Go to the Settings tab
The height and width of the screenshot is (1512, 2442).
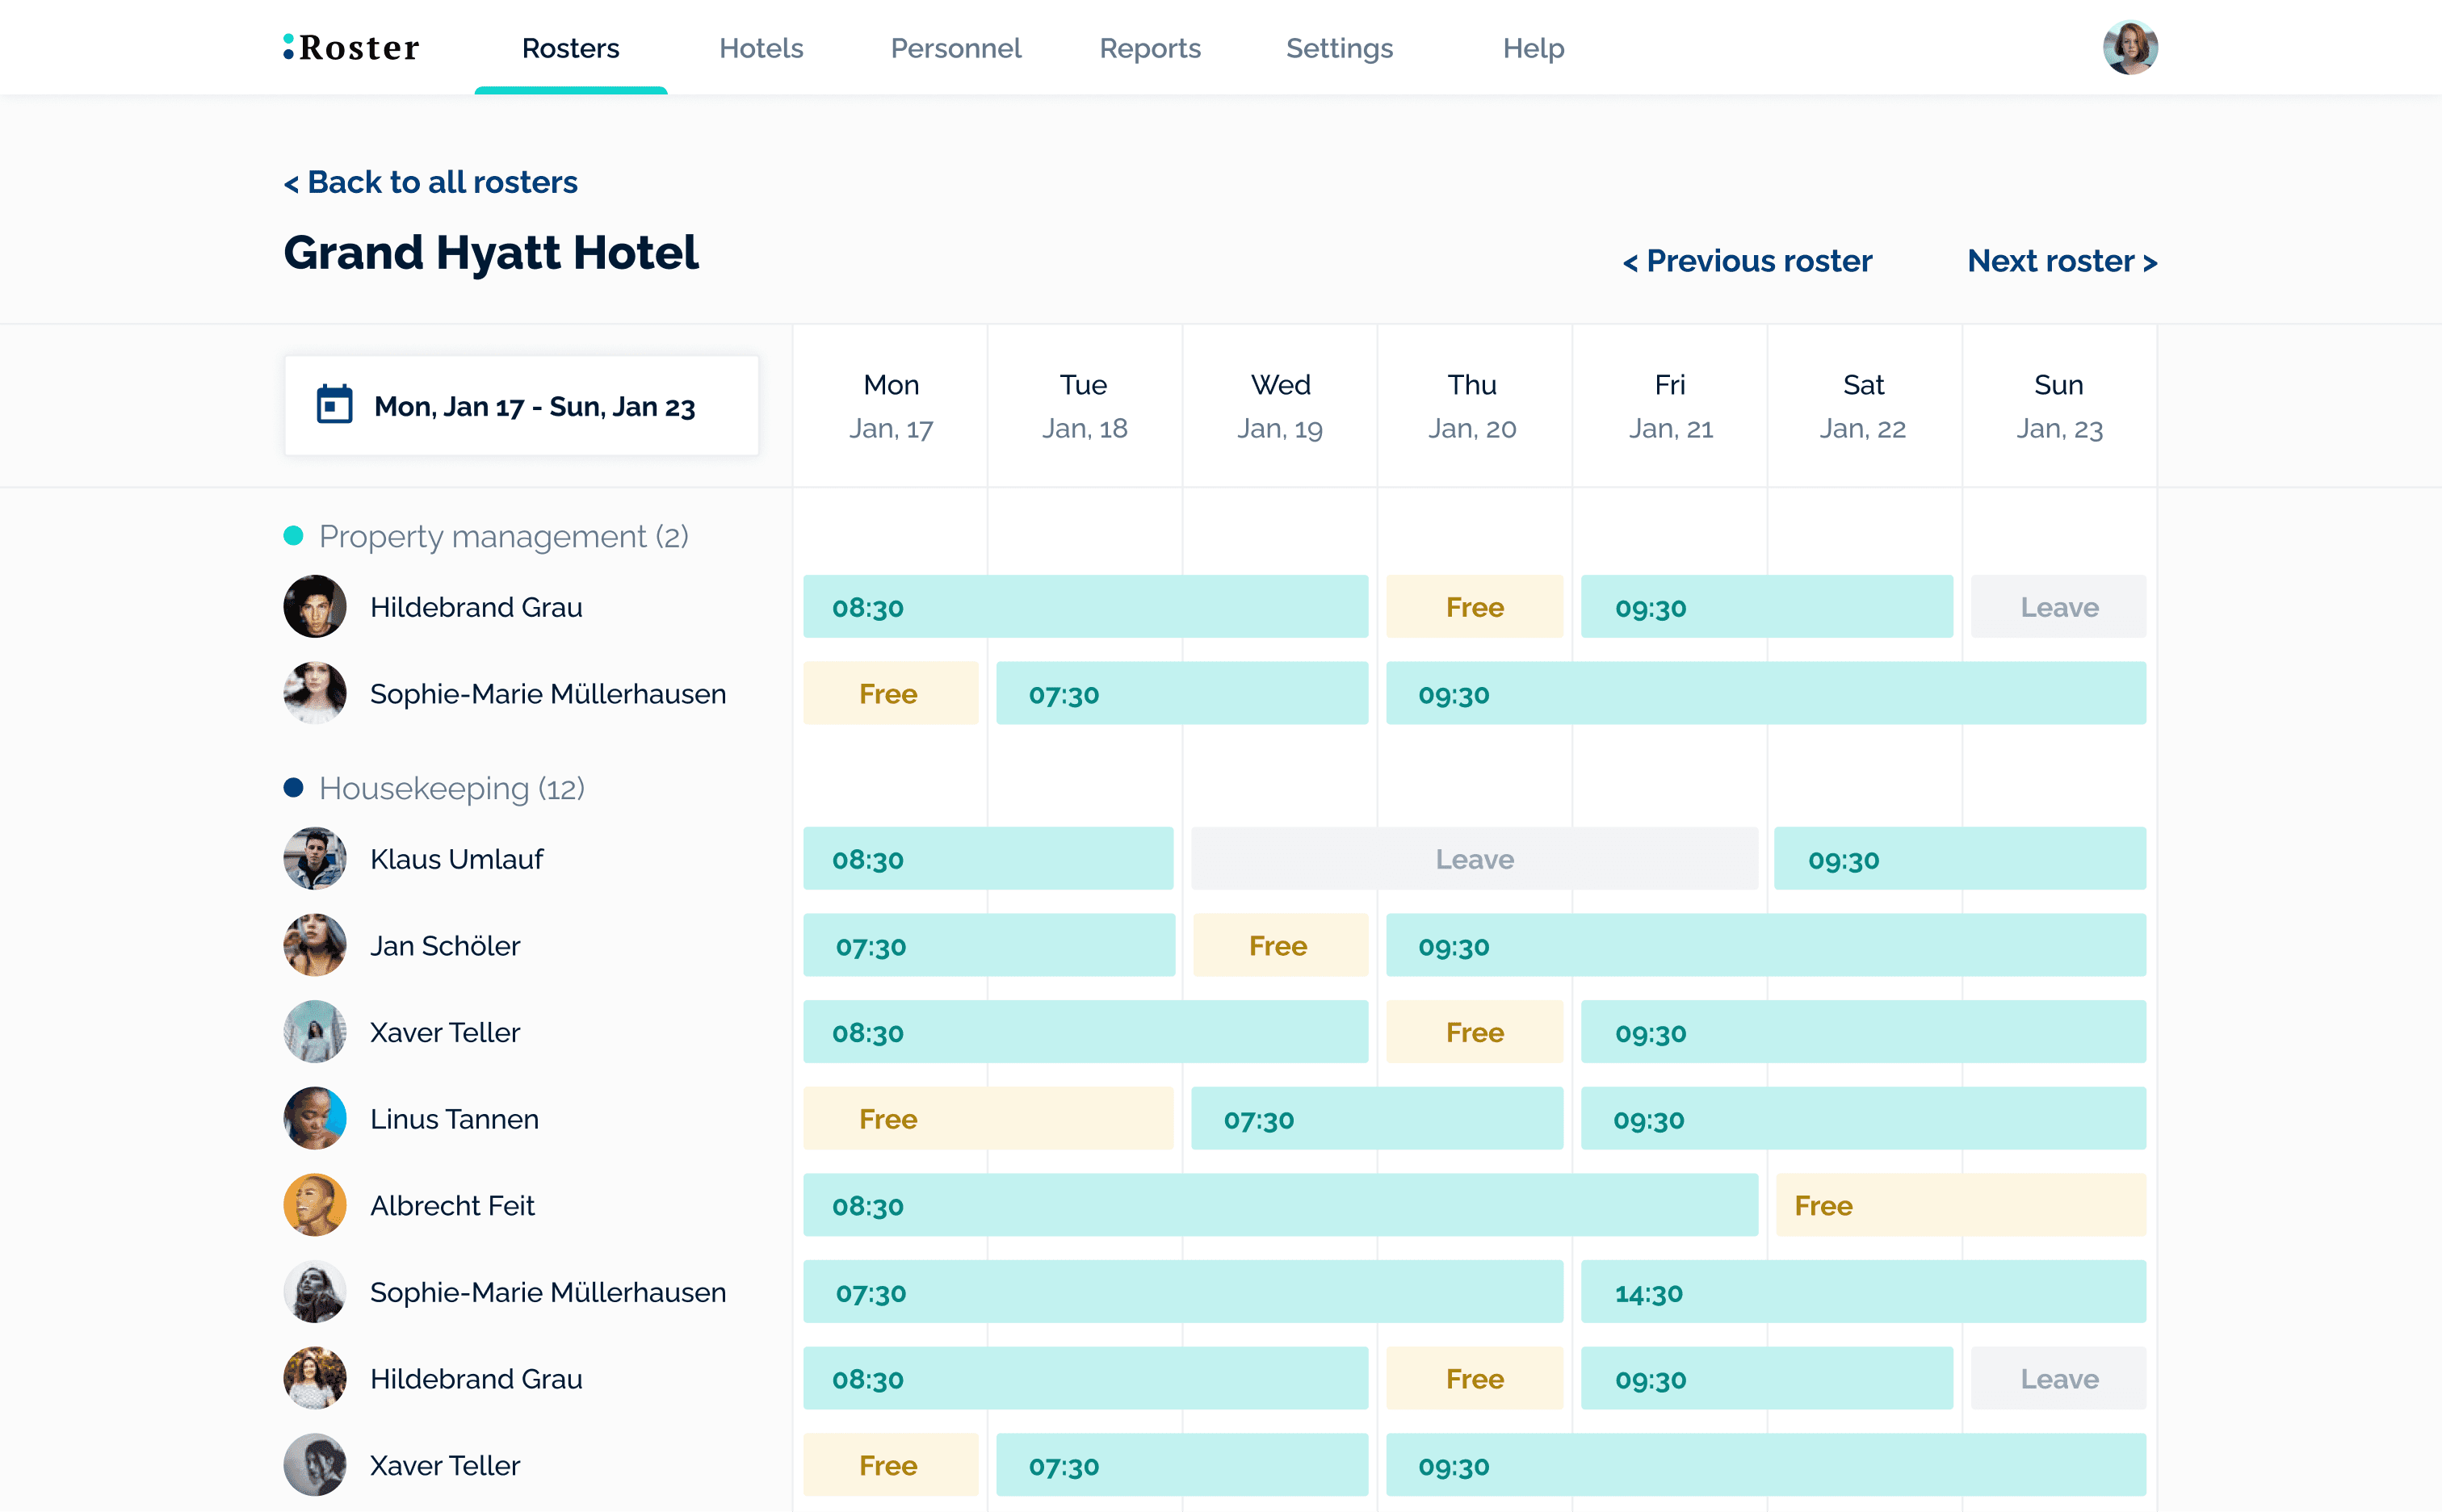1339,48
